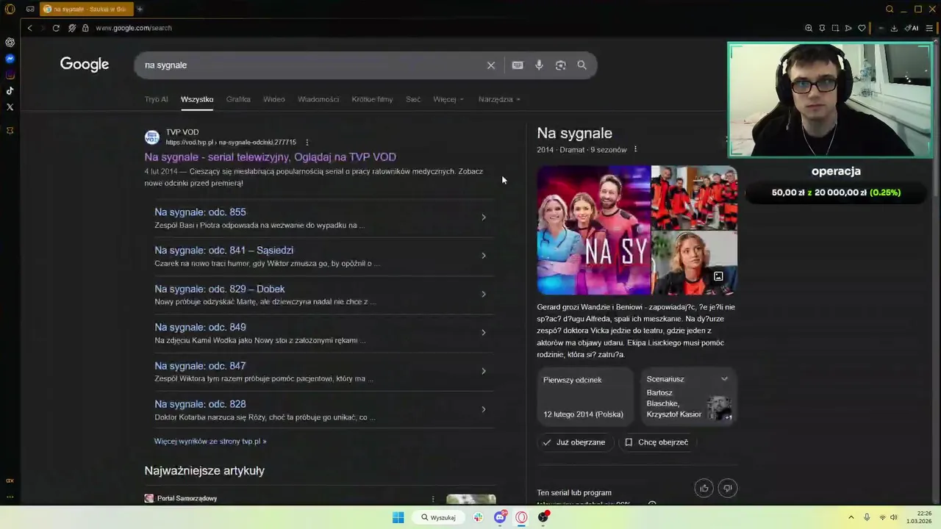Open the Sieć results tab
The width and height of the screenshot is (941, 529).
pyautogui.click(x=413, y=99)
